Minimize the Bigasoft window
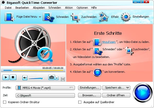The image size is (154, 108). point(135,2)
